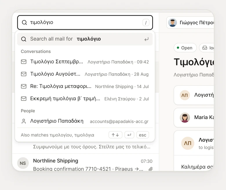Image resolution: width=226 pixels, height=190 pixels.
Task: Click Maria participant card
Action: [x=194, y=118]
